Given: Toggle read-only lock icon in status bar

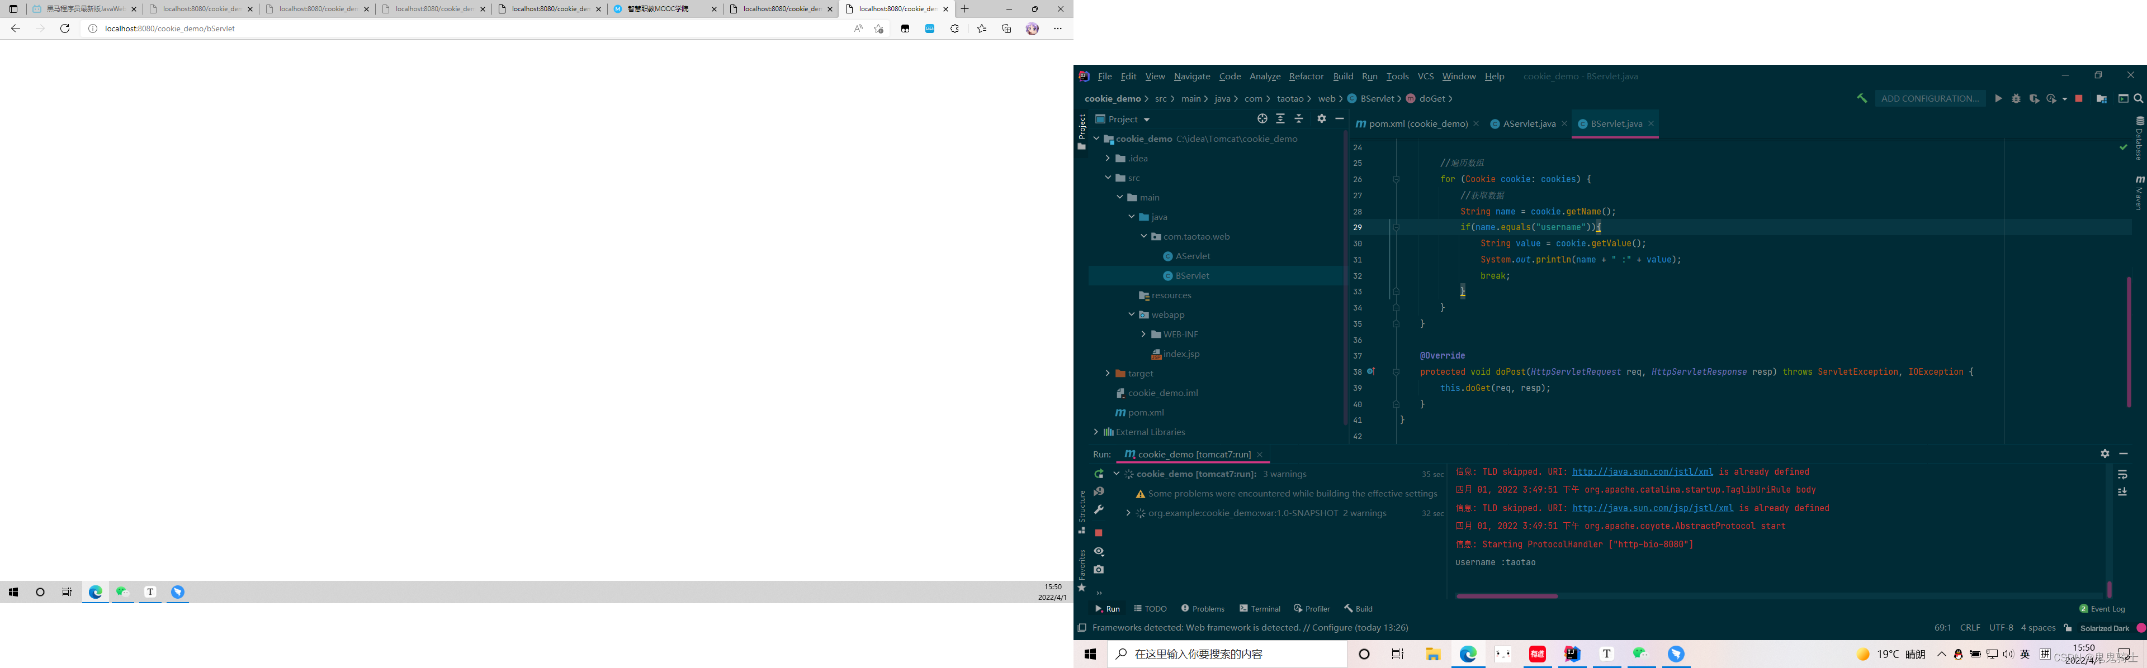Looking at the screenshot, I should 2068,628.
